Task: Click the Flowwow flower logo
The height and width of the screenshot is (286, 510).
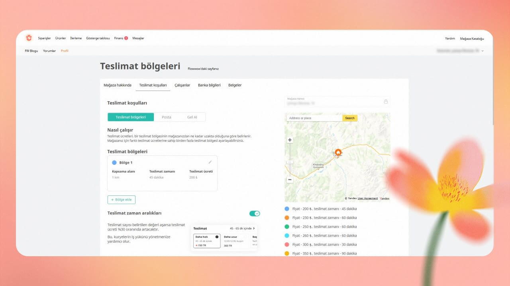Action: point(29,38)
